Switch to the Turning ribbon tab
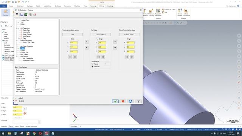This screenshot has height=136, width=242. [x=93, y=6]
